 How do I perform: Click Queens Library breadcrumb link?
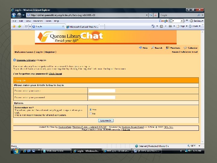coord(26,60)
